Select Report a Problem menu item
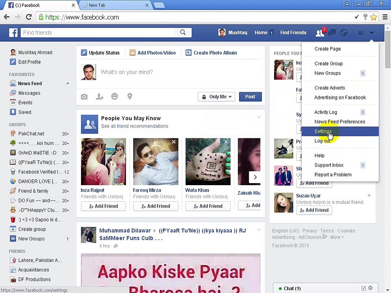This screenshot has width=391, height=293. 340,175
